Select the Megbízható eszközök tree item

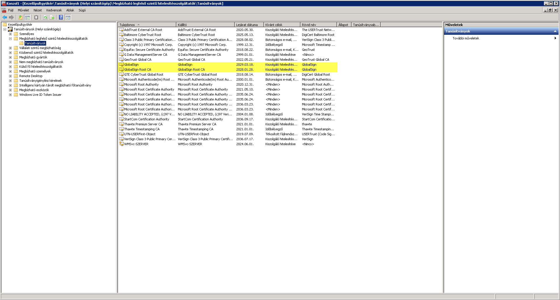(34, 90)
